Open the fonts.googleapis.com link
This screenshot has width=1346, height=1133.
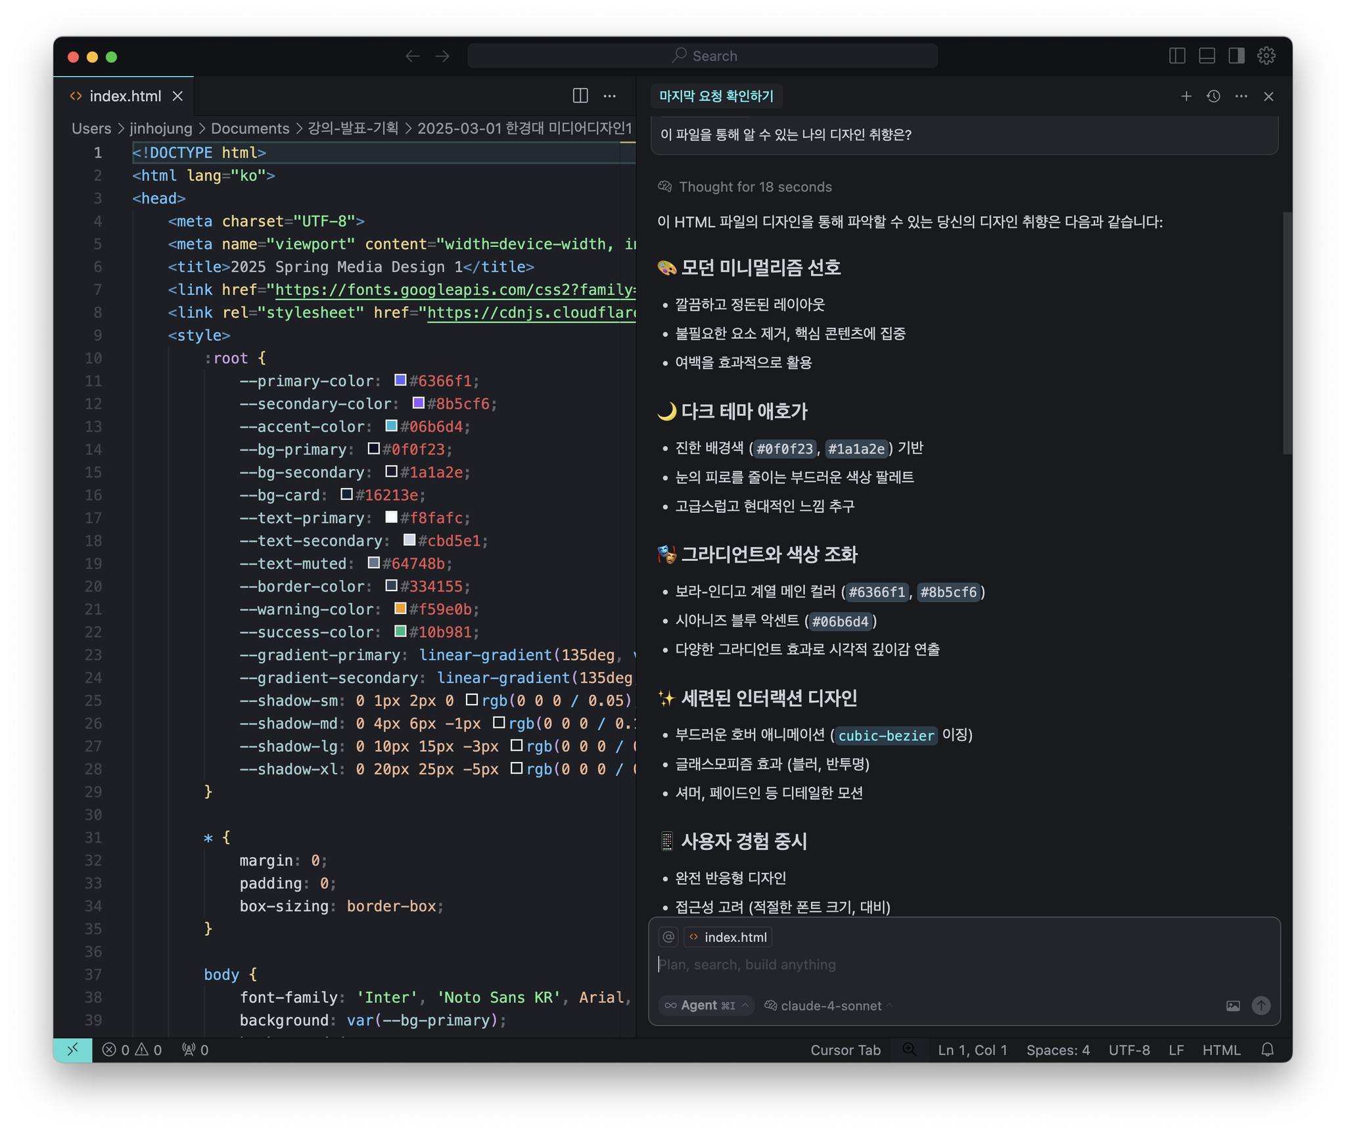point(455,290)
